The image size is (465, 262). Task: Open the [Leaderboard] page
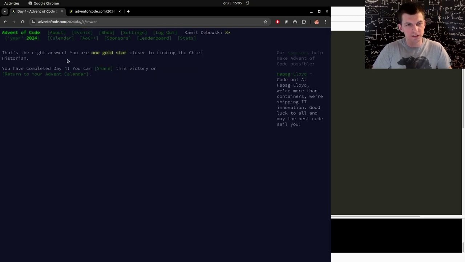click(154, 38)
